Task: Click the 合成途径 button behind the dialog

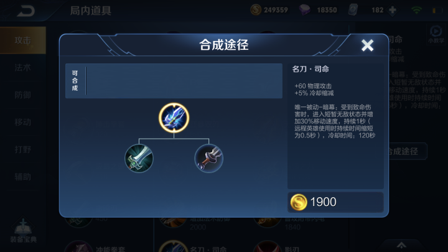Action: tap(408, 151)
